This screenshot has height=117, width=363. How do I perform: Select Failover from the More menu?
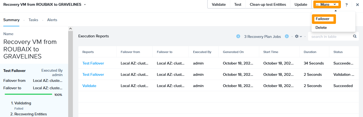pyautogui.click(x=323, y=19)
